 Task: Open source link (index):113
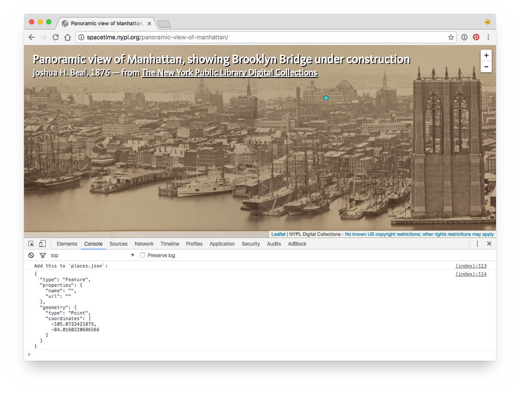[x=471, y=266]
